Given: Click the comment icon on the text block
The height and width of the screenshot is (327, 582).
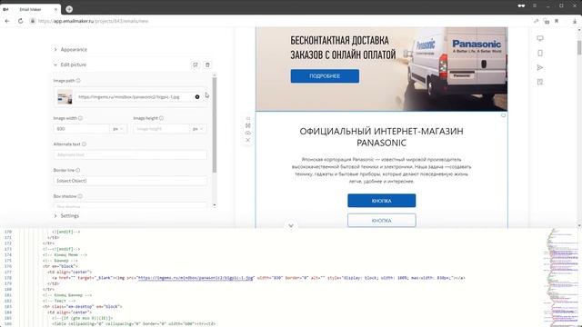Looking at the screenshot, I should [503, 115].
